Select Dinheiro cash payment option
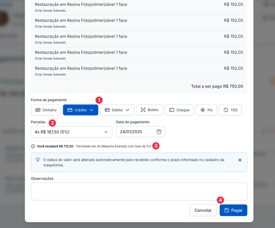The image size is (275, 228). click(46, 110)
